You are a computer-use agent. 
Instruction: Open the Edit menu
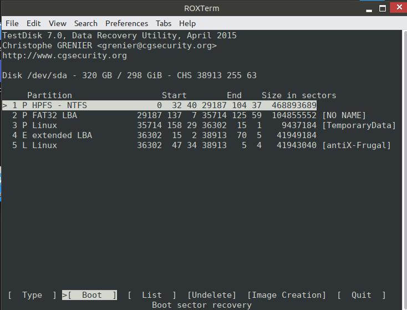click(x=33, y=23)
